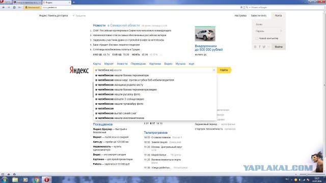
Task: Open a new tab with plus button
Action: click(73, 2)
